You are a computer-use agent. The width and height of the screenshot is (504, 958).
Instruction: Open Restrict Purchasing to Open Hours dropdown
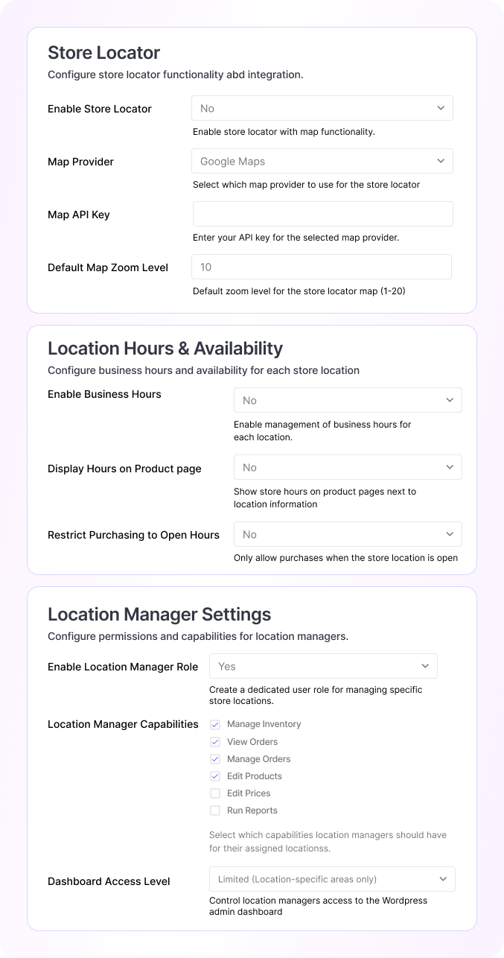pos(348,534)
